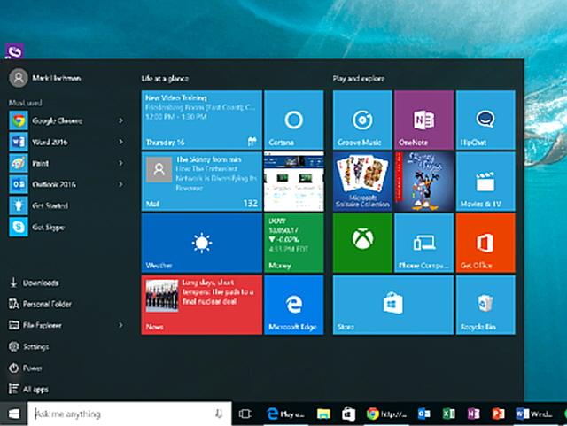The height and width of the screenshot is (426, 567).
Task: Open the Money tile
Action: (293, 243)
